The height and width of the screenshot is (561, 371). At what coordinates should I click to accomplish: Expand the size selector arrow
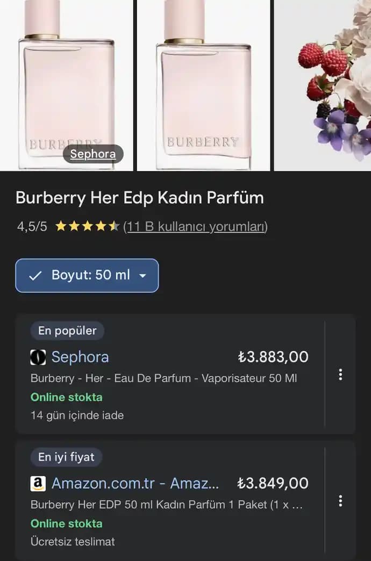142,276
